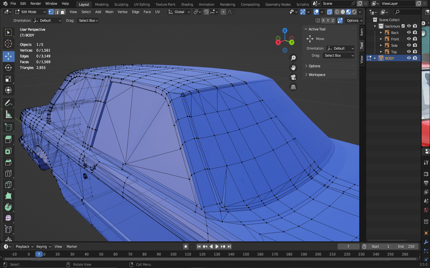The image size is (430, 268).
Task: Expand the Workspace panel section
Action: [317, 75]
